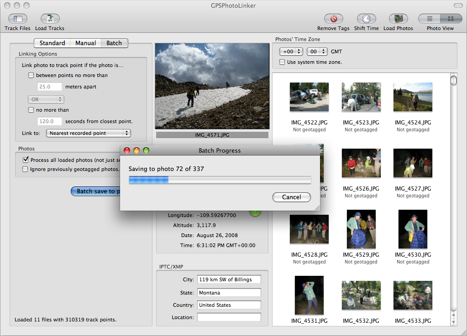Switch Photo View to list mode

430,19
